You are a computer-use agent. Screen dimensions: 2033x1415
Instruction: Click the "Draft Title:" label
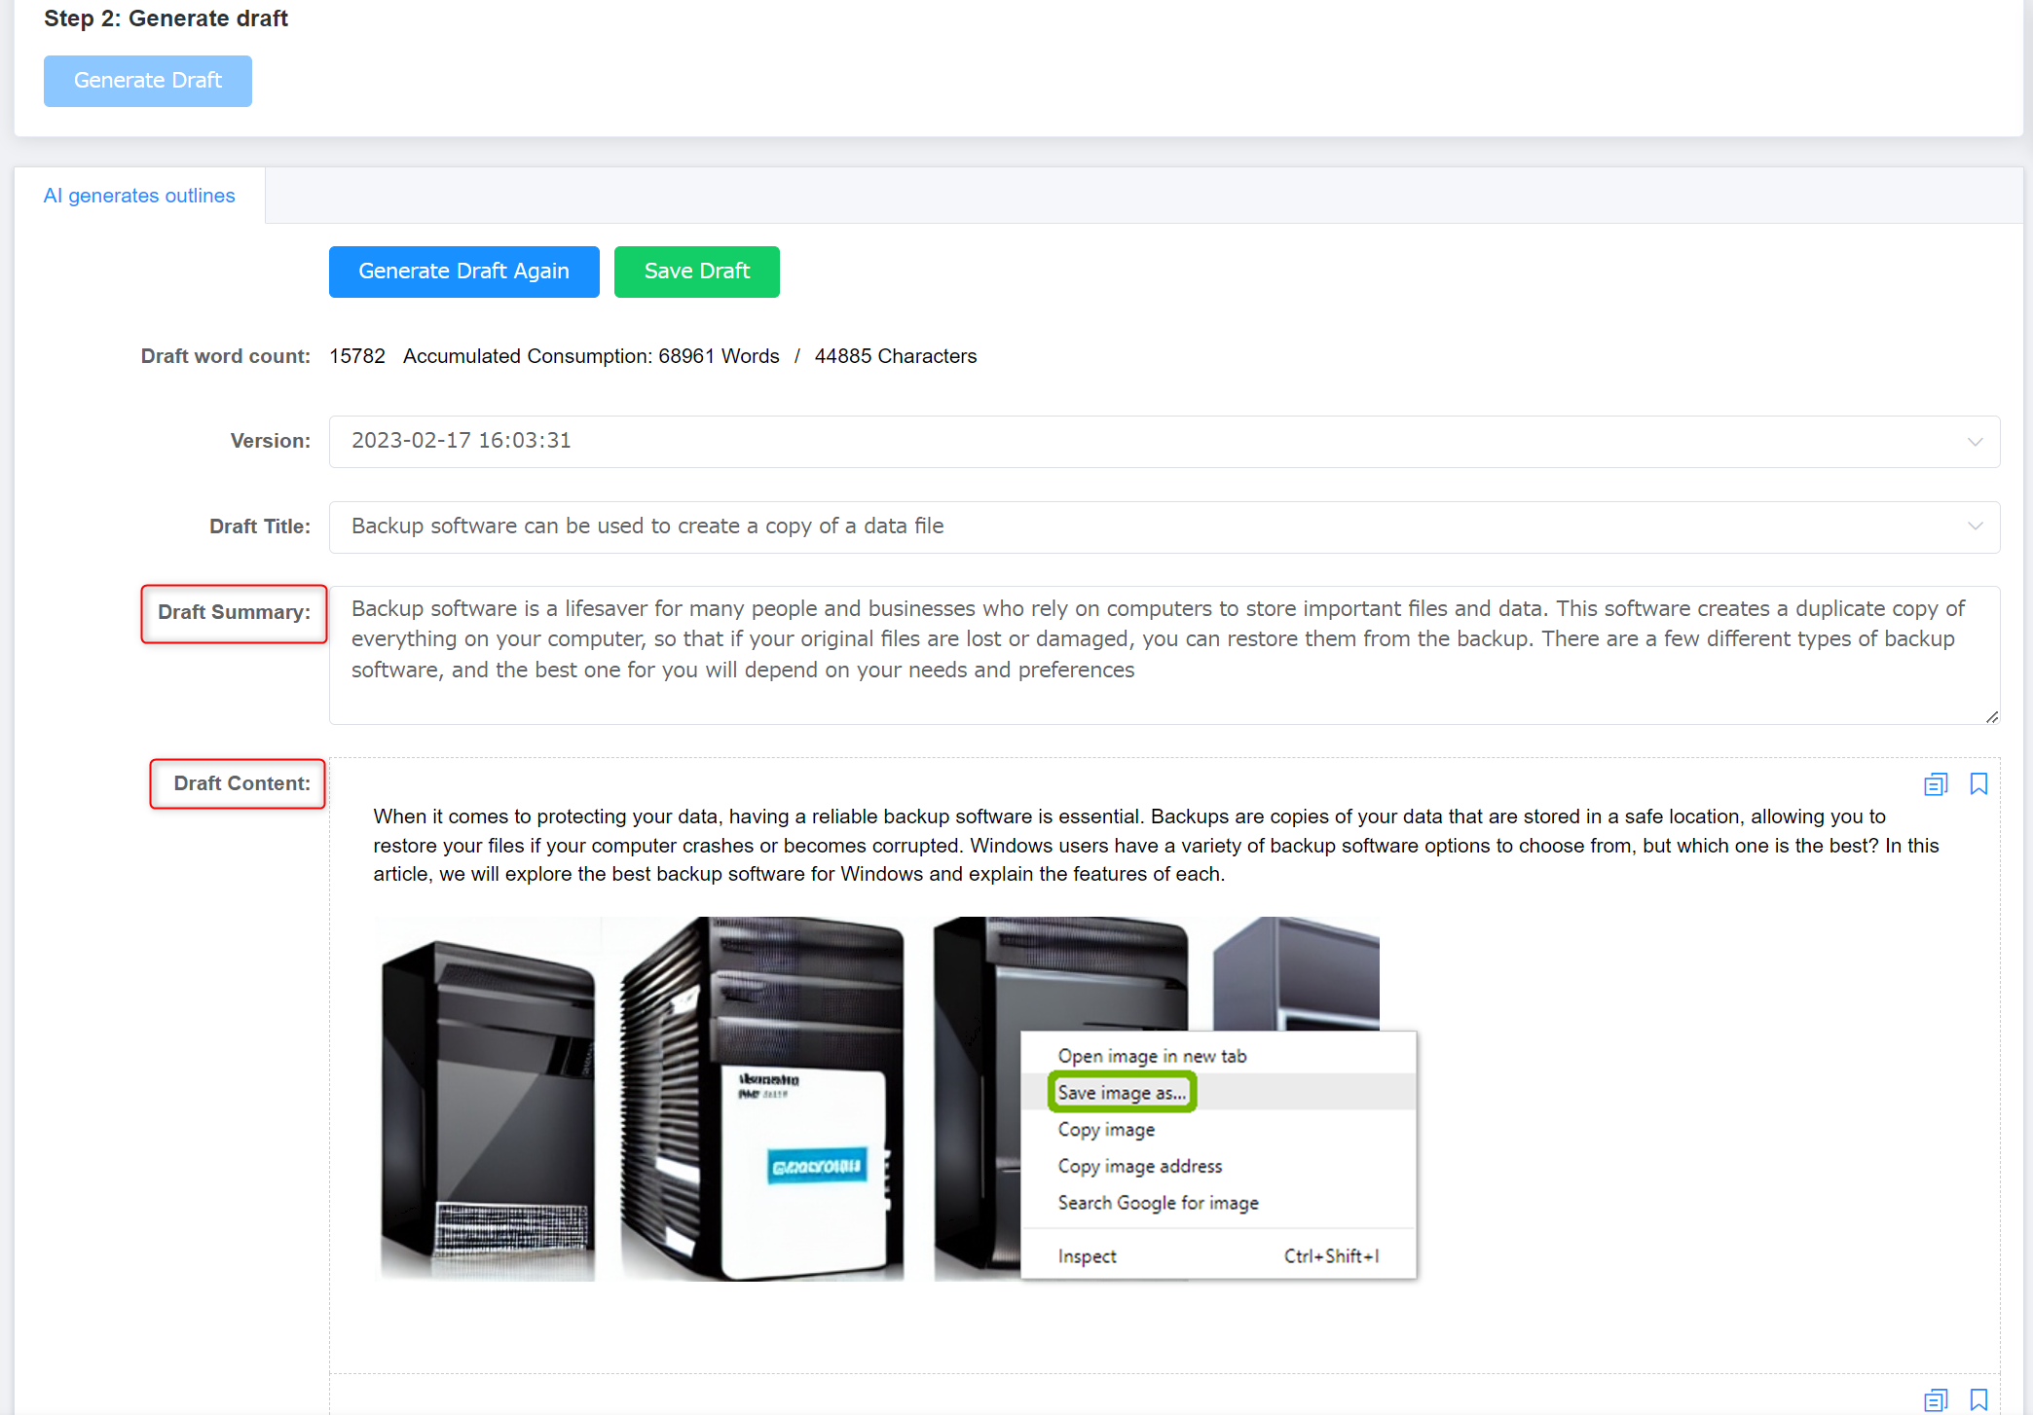point(260,526)
